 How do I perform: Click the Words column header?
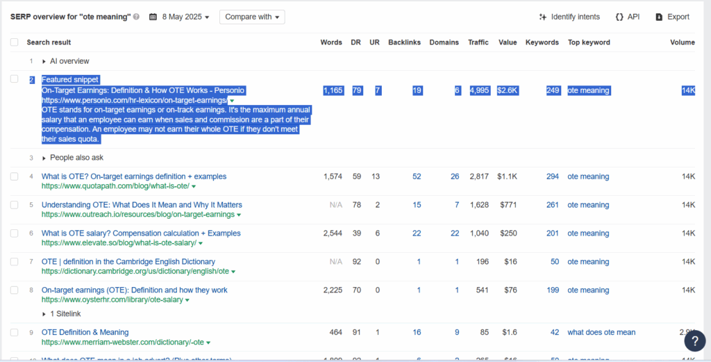pyautogui.click(x=331, y=42)
